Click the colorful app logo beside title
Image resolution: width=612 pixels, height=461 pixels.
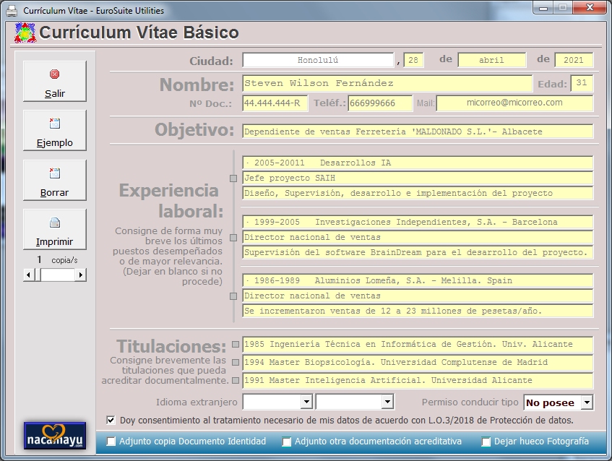(25, 33)
